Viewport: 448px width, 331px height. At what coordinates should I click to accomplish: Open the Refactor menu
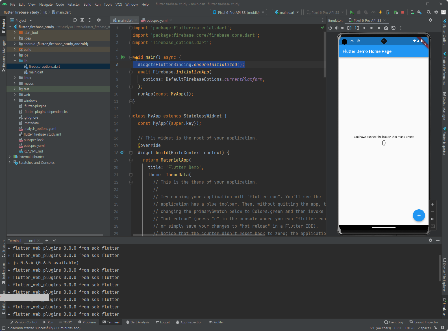point(74,4)
